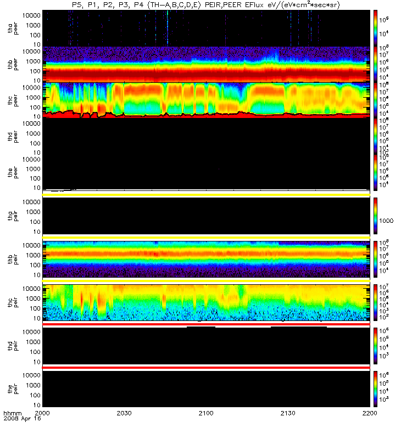Image resolution: width=412 pixels, height=439 pixels.
Task: Click the 'the peir' panel label
Action: click(13, 389)
